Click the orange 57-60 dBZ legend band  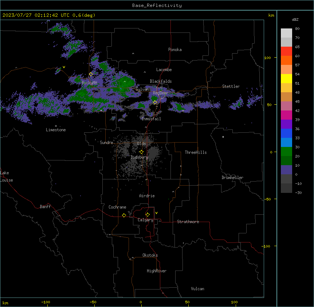click(x=286, y=60)
